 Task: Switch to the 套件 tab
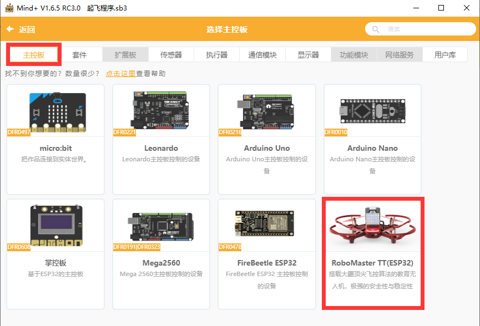click(79, 55)
